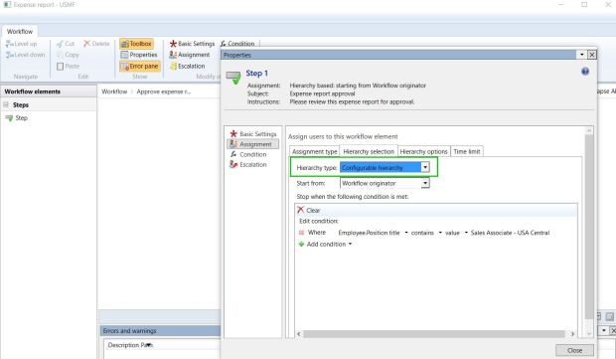The height and width of the screenshot is (359, 616).
Task: Open the Workflow ribbon tab
Action: 20,32
